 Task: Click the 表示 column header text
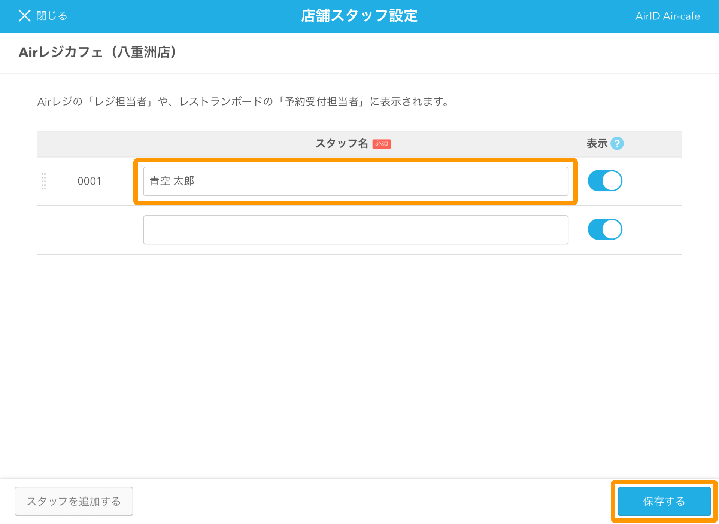(x=597, y=144)
